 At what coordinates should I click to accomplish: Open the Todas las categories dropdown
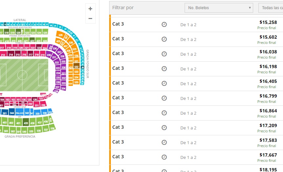[x=271, y=8]
